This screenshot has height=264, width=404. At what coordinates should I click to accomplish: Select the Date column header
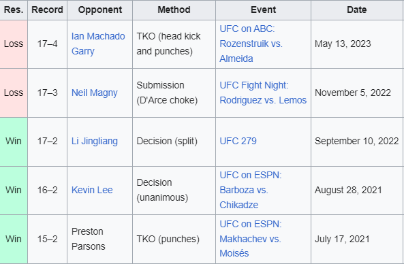point(357,10)
